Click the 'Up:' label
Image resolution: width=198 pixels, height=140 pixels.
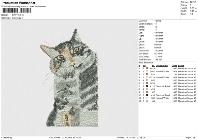coord(140,39)
